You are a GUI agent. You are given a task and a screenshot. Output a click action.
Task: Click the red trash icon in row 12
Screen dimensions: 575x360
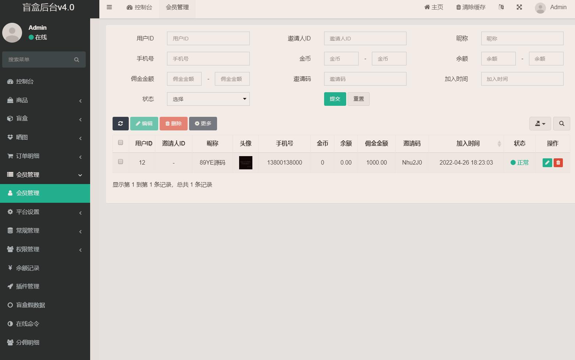click(558, 163)
